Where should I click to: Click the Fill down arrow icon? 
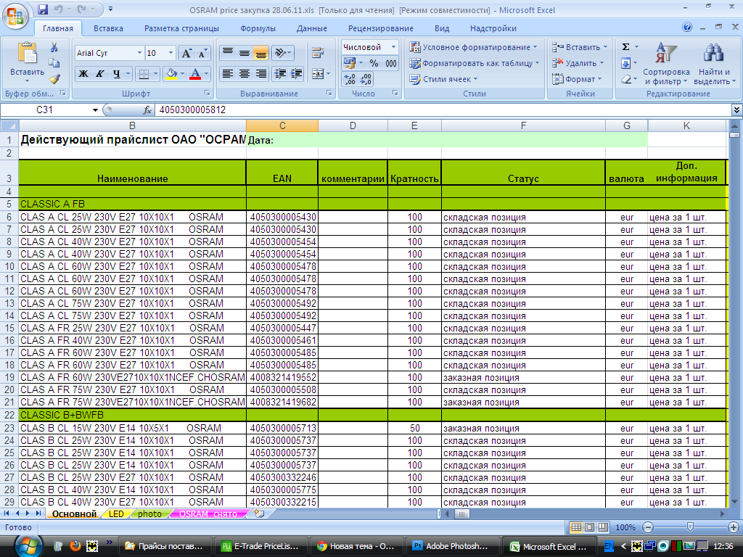click(x=626, y=63)
